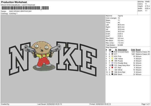
Task: Click the 'Created By:' footer label
Action: pos(5,104)
